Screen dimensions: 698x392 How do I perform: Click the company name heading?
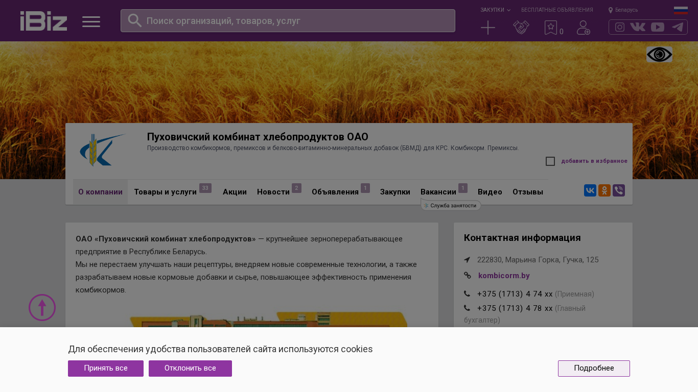[x=258, y=137]
